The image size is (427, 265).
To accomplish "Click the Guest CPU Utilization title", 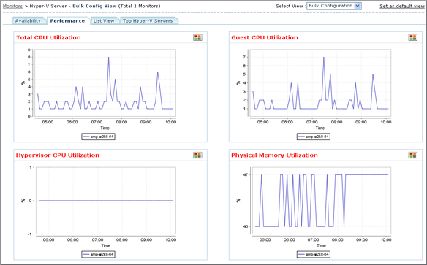I will click(x=265, y=37).
